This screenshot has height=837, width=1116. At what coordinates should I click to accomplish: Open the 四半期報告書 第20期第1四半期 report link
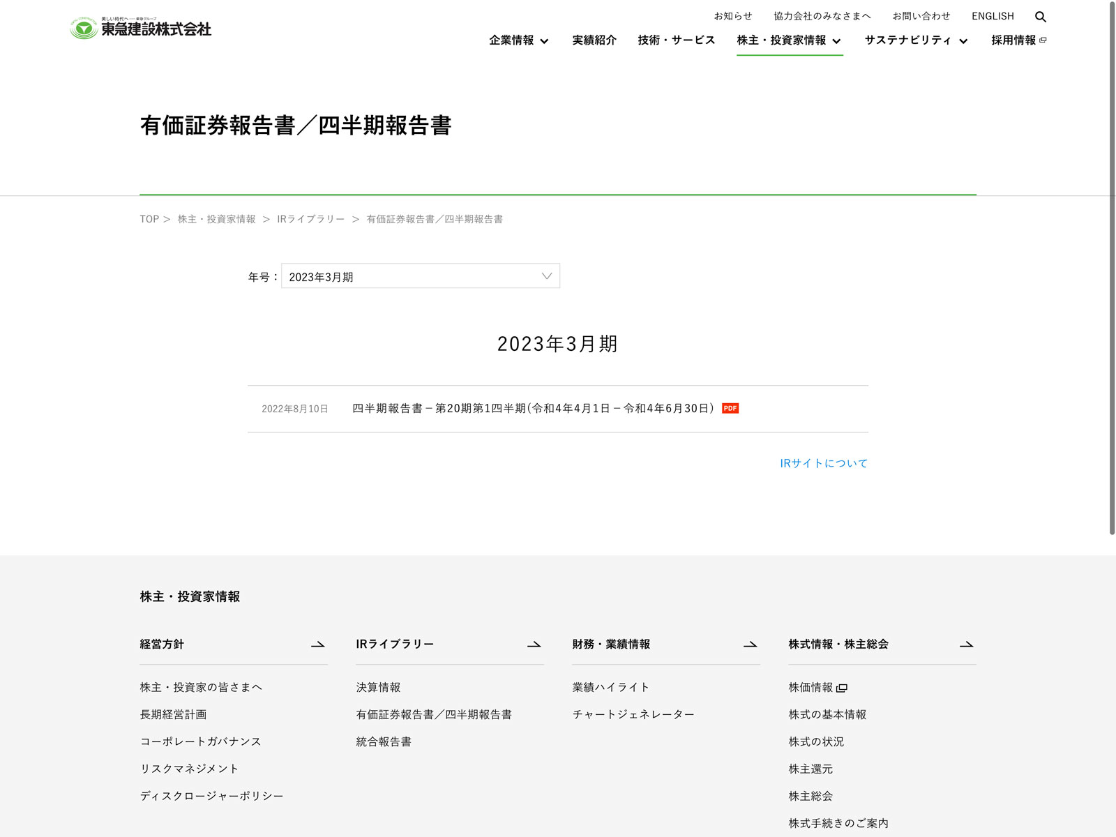533,409
